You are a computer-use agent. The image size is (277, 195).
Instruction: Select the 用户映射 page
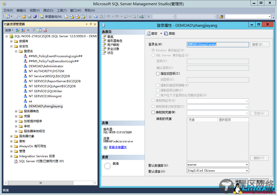pyautogui.click(x=113, y=45)
